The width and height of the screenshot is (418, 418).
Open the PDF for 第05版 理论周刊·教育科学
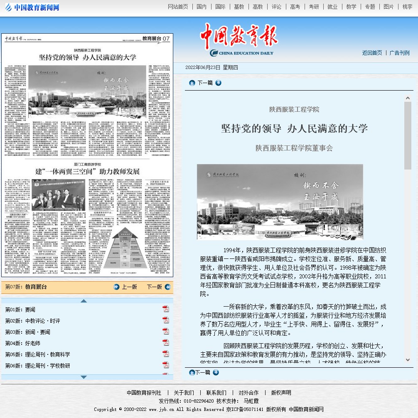coord(165,354)
